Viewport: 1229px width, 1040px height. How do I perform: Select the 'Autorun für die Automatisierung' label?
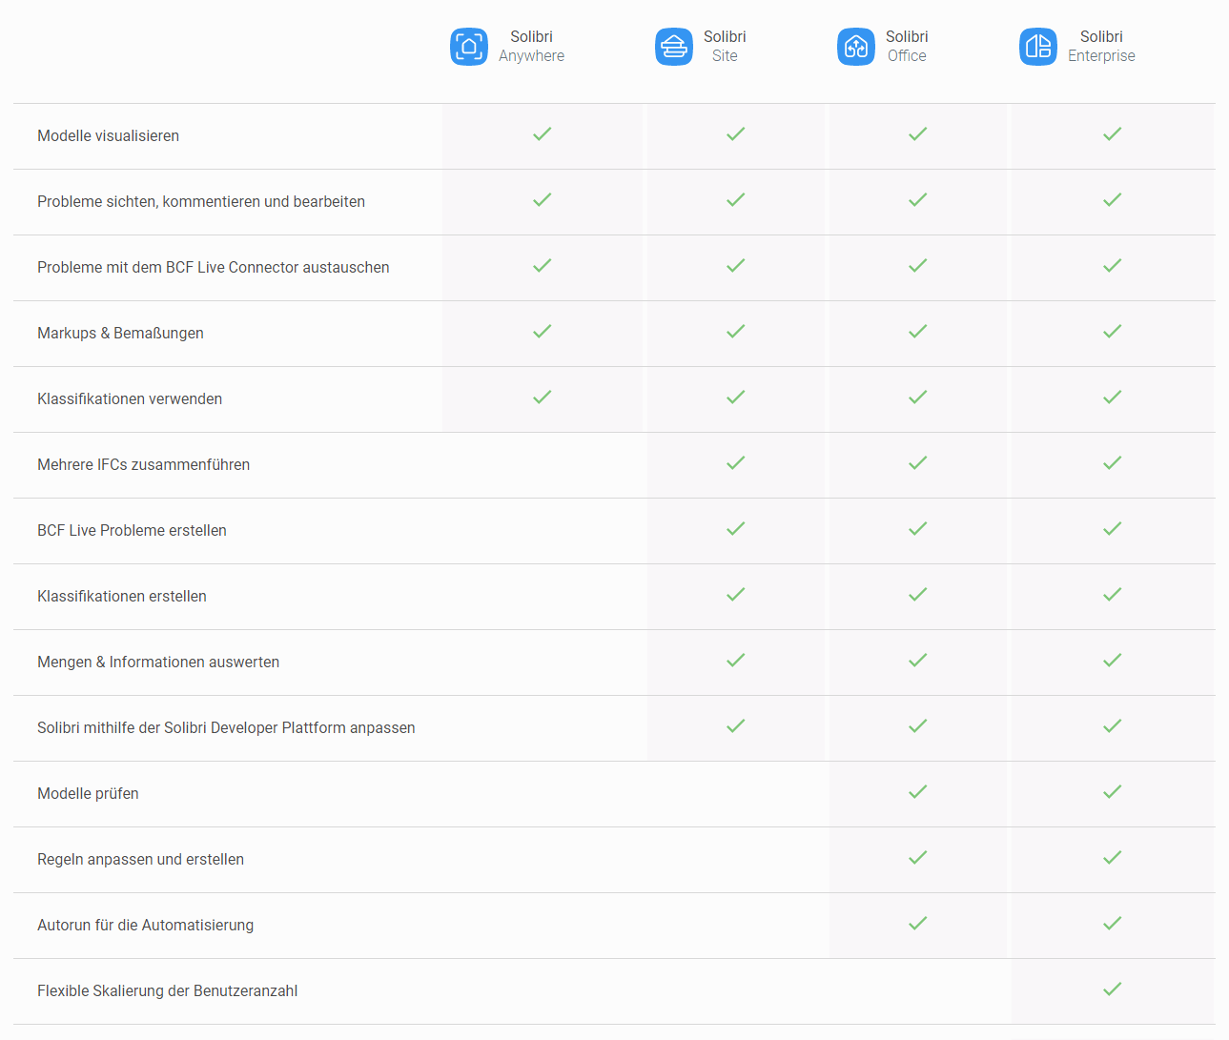point(145,926)
